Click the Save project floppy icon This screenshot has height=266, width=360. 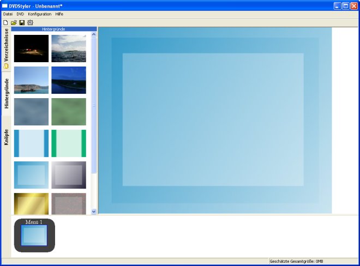[22, 22]
